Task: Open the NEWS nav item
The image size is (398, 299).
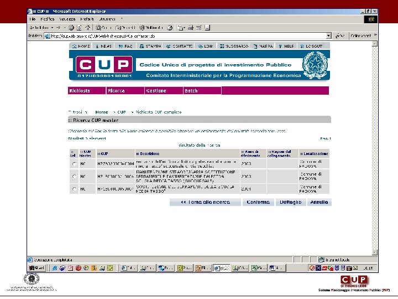Action: pos(103,46)
